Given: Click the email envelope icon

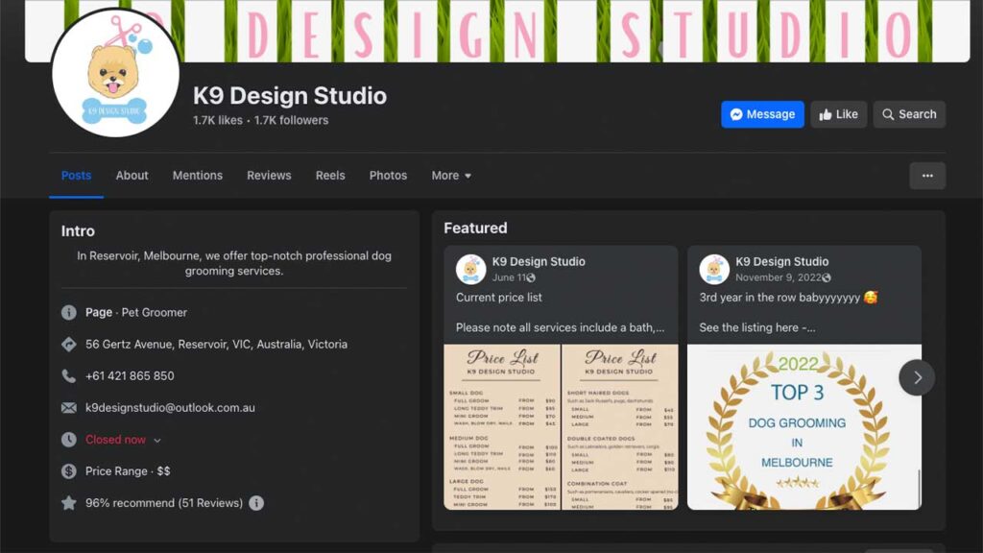Looking at the screenshot, I should tap(69, 407).
